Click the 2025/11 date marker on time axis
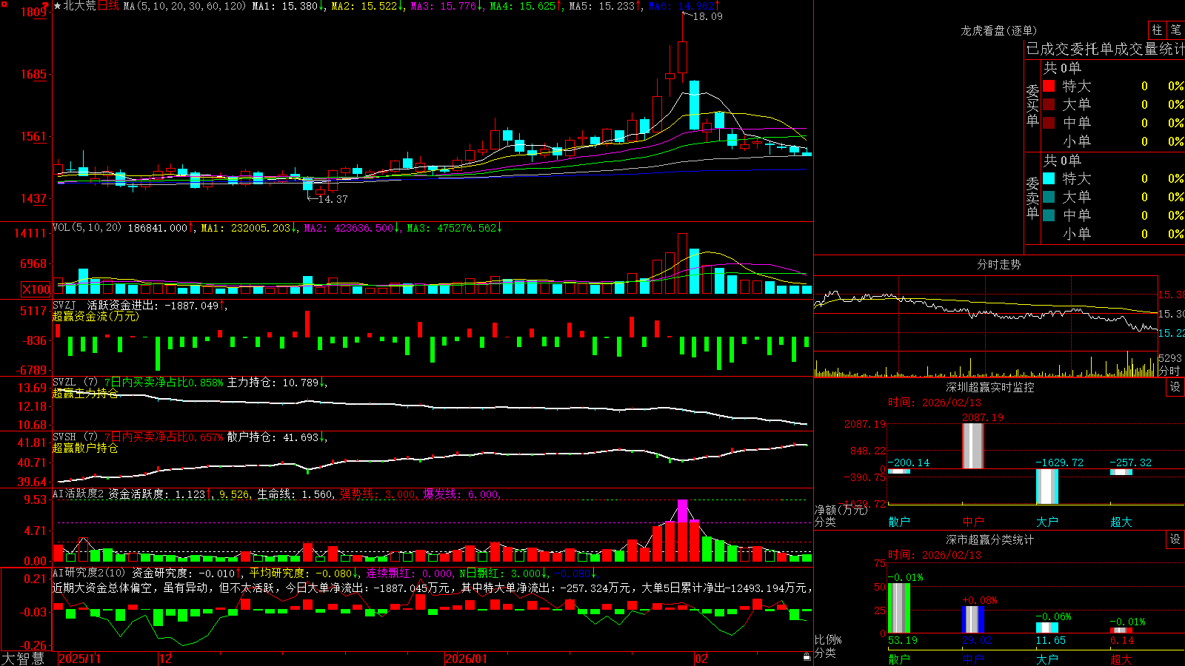Image resolution: width=1185 pixels, height=666 pixels. pyautogui.click(x=79, y=659)
